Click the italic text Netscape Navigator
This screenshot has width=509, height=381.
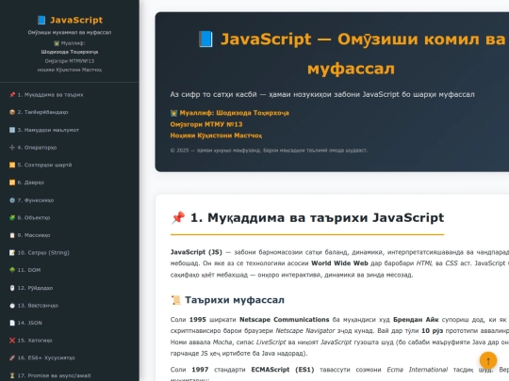(304, 331)
